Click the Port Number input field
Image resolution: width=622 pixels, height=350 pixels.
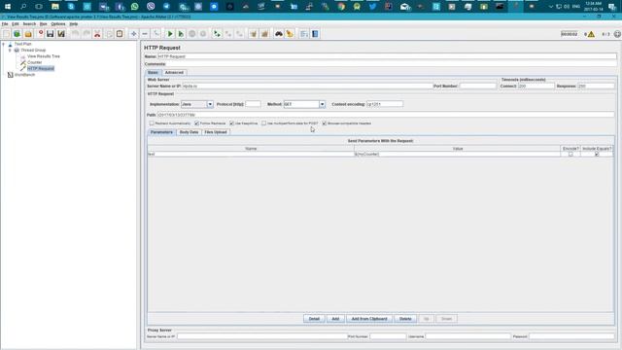477,87
